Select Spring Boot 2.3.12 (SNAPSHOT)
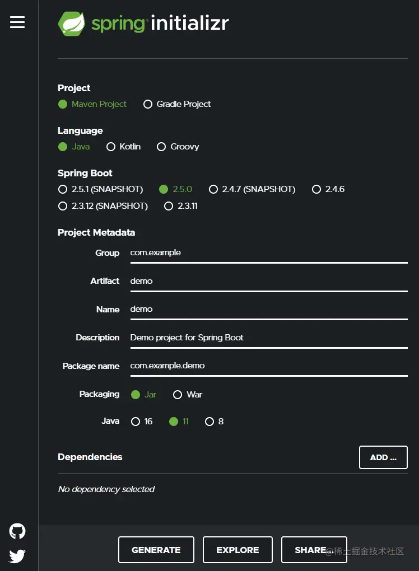Screen dimensions: 419x571 pyautogui.click(x=103, y=206)
